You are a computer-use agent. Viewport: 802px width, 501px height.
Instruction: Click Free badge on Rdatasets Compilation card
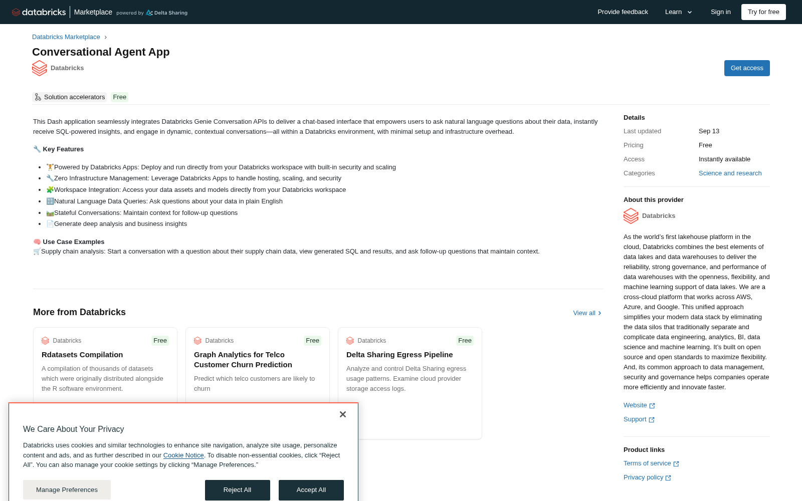coord(160,341)
